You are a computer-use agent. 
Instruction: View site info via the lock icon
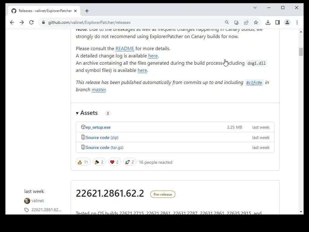click(x=43, y=22)
